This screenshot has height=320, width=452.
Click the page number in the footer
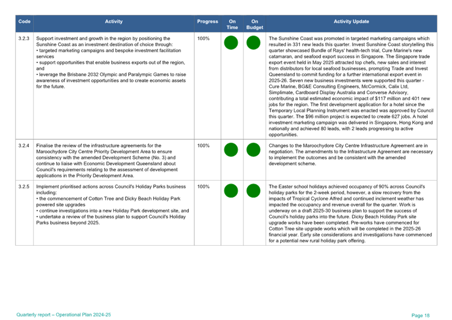coord(420,314)
